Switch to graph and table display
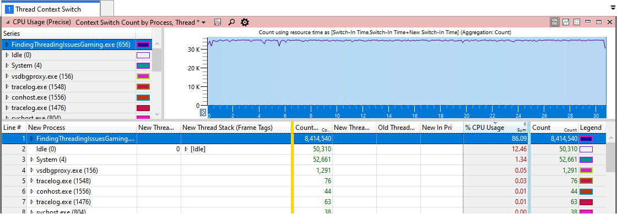This screenshot has width=617, height=214. (554, 23)
